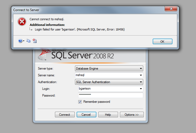The image size is (196, 133).
Task: Expand Options >> in login dialog
Action: pyautogui.click(x=132, y=115)
